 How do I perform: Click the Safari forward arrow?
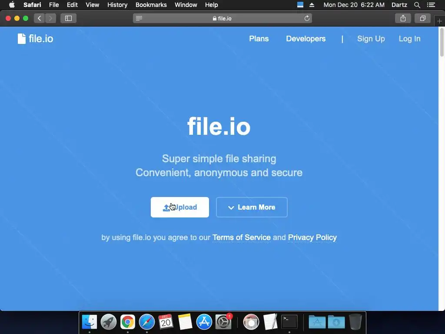pos(50,18)
